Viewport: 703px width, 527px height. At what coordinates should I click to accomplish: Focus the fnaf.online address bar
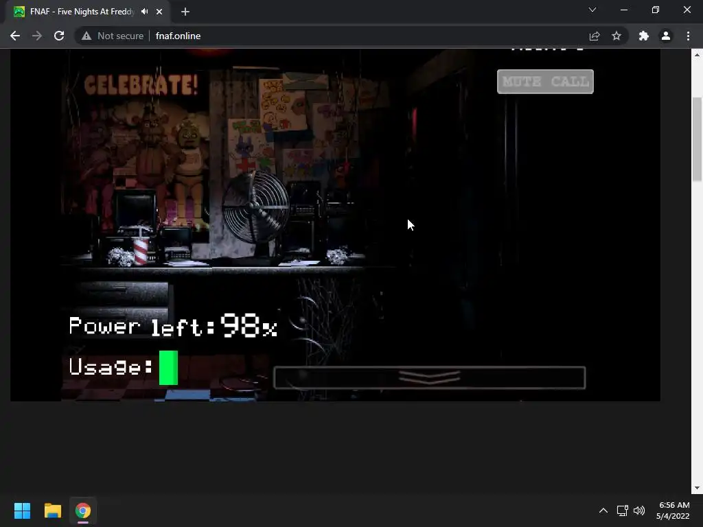(x=178, y=36)
